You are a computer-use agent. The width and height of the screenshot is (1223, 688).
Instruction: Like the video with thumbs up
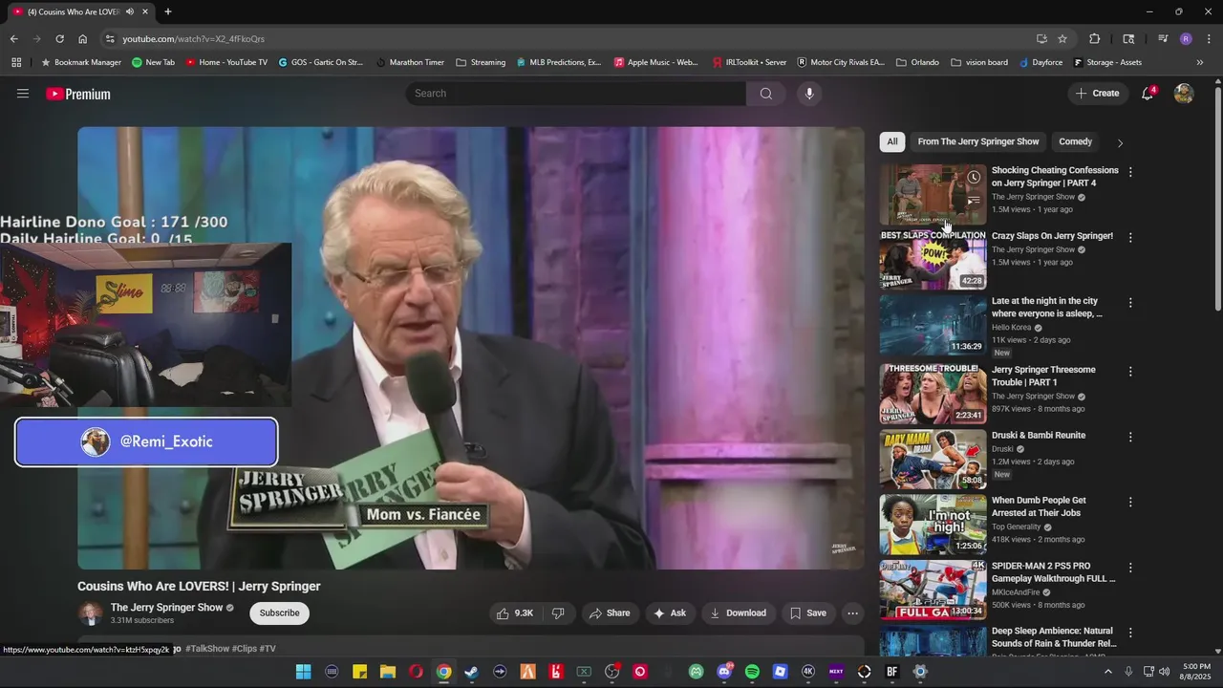pos(514,613)
